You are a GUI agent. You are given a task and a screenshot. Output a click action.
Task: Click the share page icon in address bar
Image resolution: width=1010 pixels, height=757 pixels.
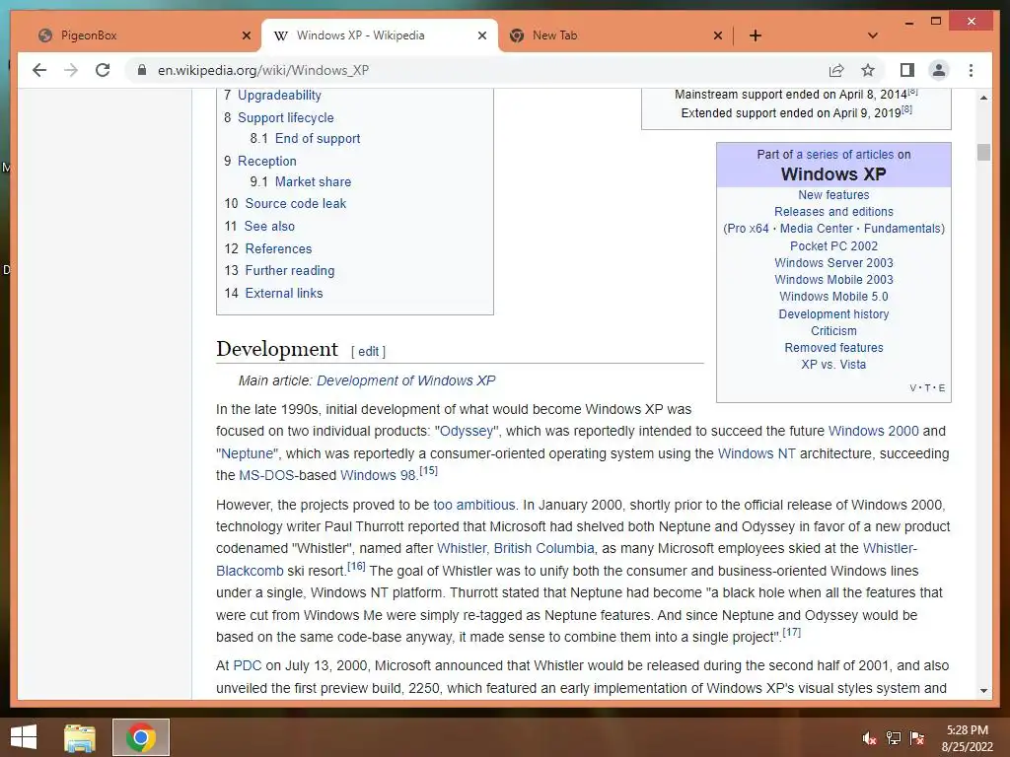tap(836, 70)
